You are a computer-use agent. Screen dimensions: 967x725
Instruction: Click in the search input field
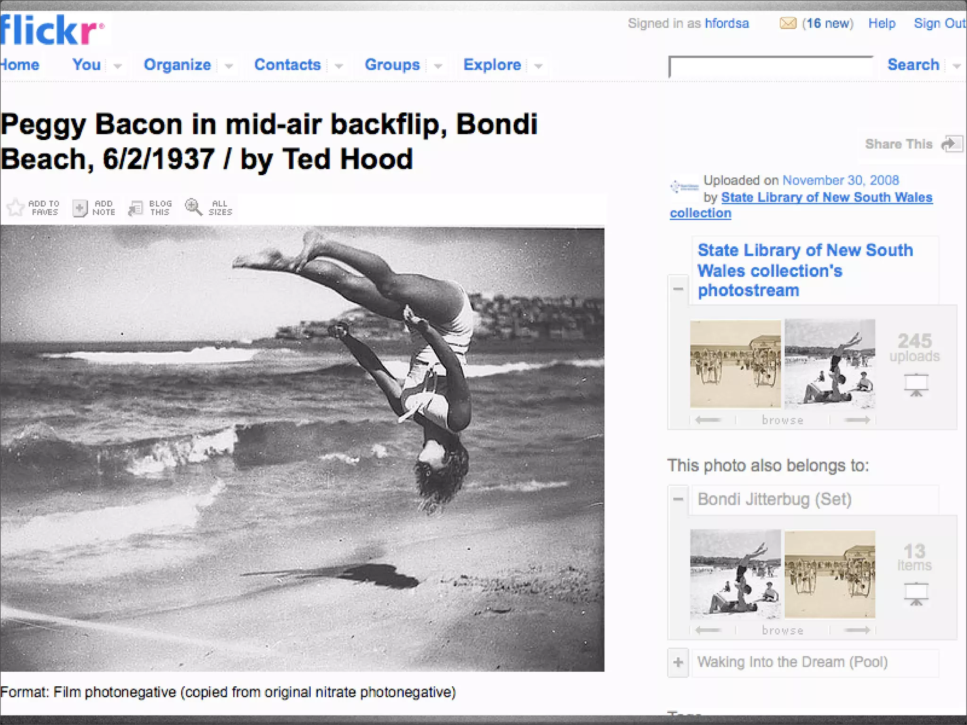pyautogui.click(x=771, y=67)
